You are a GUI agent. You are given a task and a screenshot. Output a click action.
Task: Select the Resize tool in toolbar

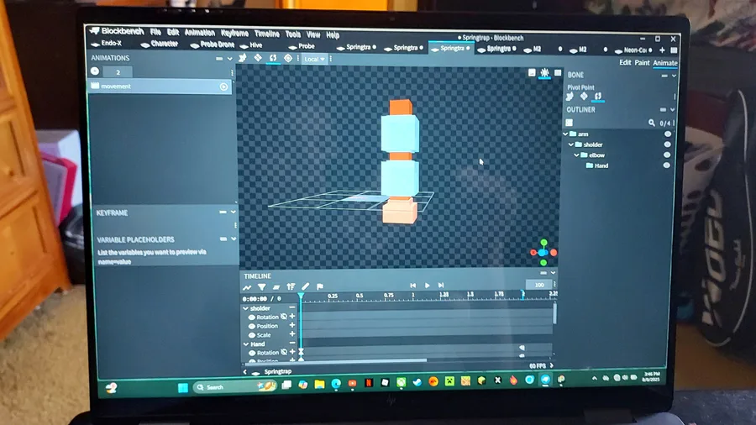(258, 58)
